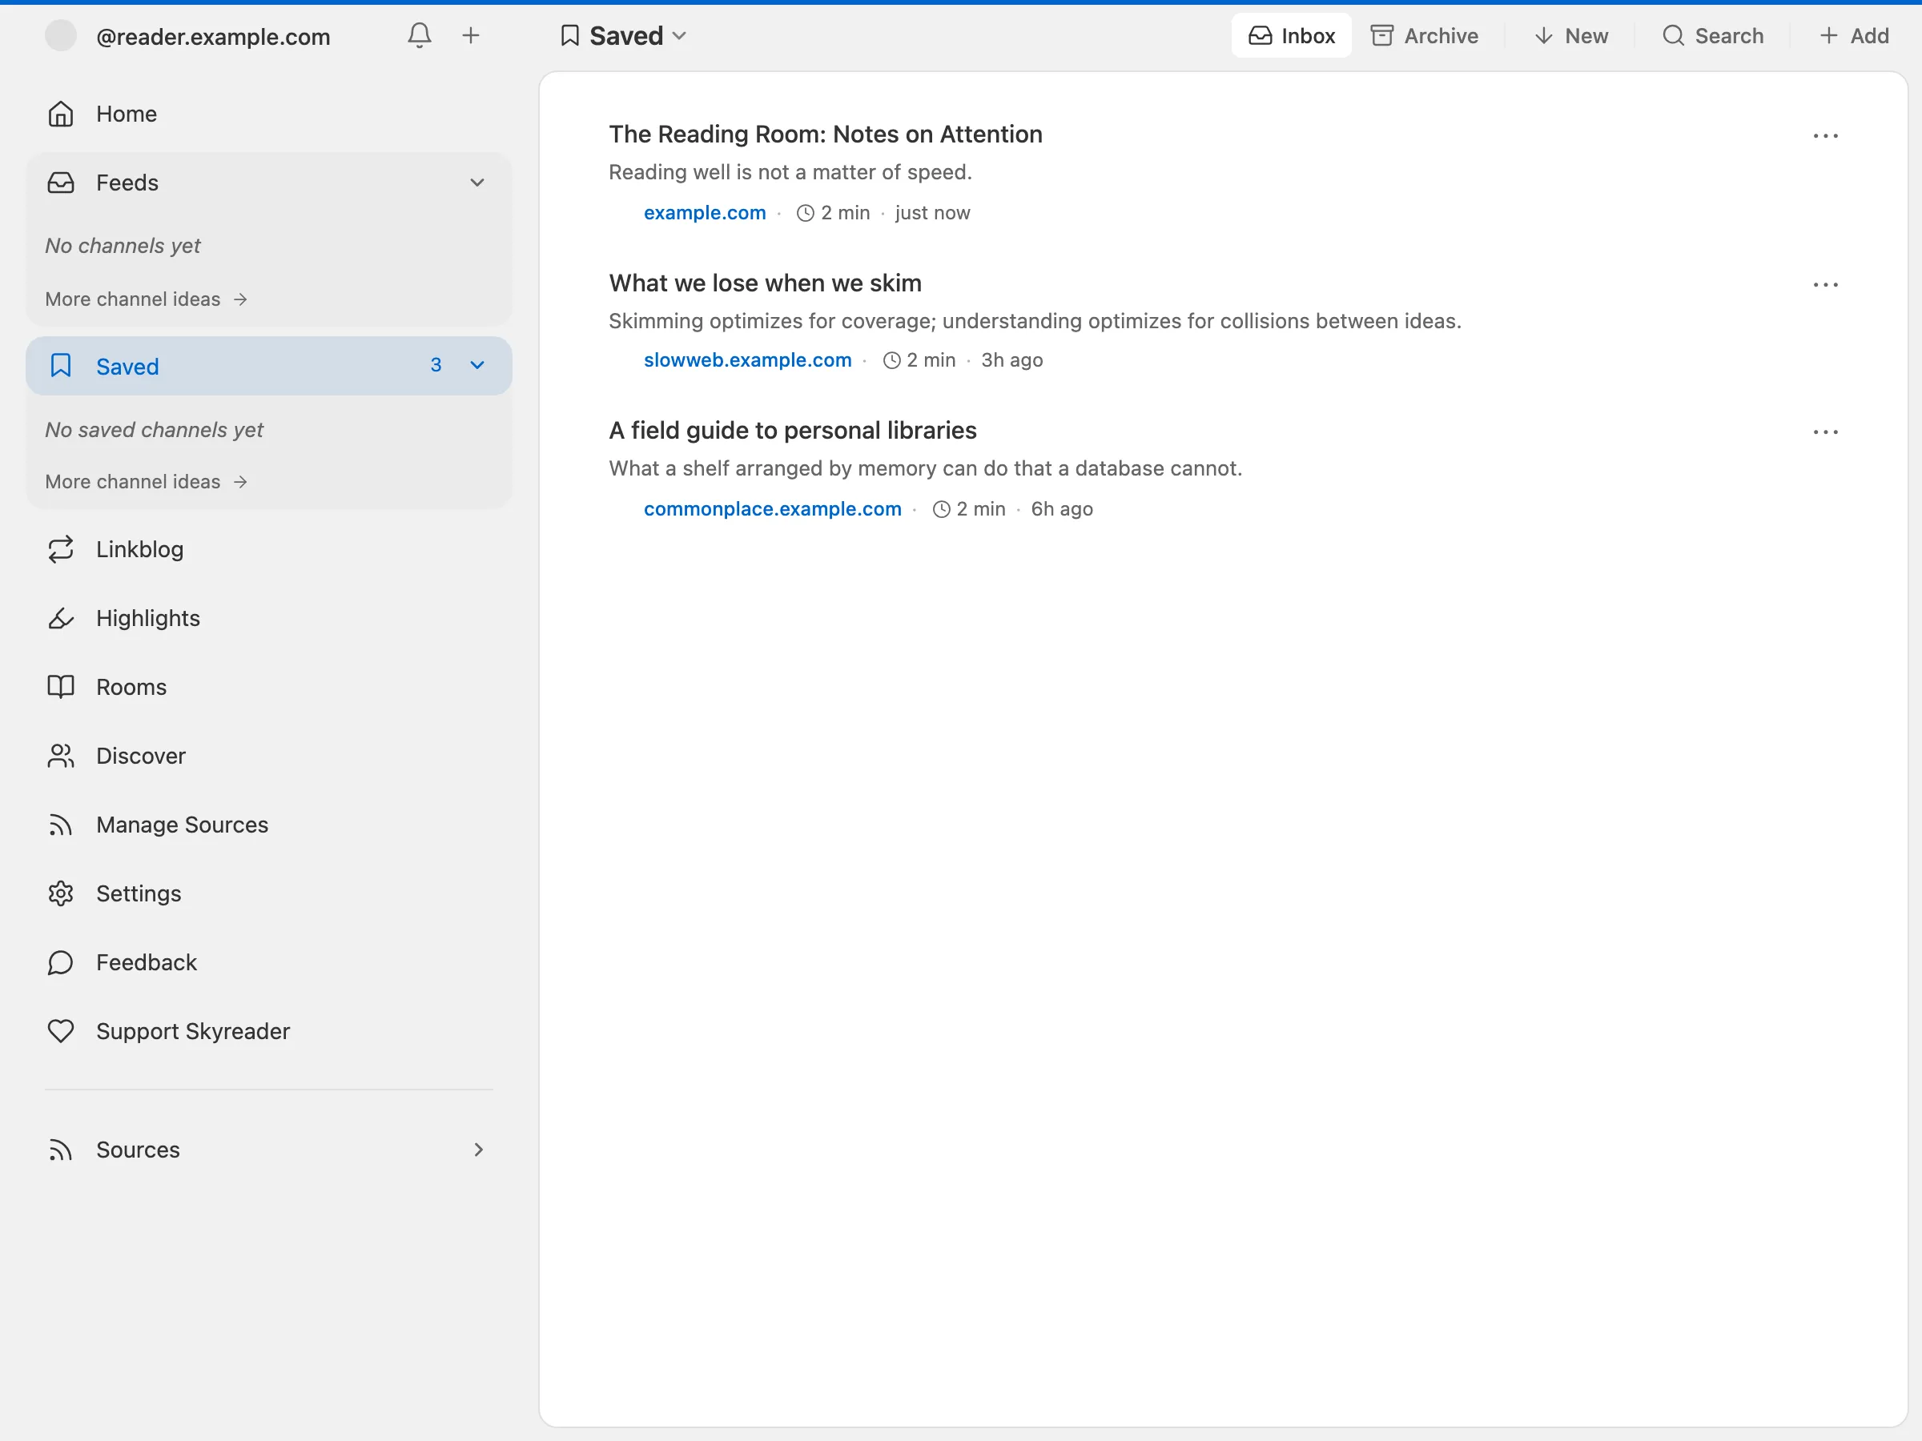Open 'The Reading Room: Notes on Attention' article

click(826, 134)
